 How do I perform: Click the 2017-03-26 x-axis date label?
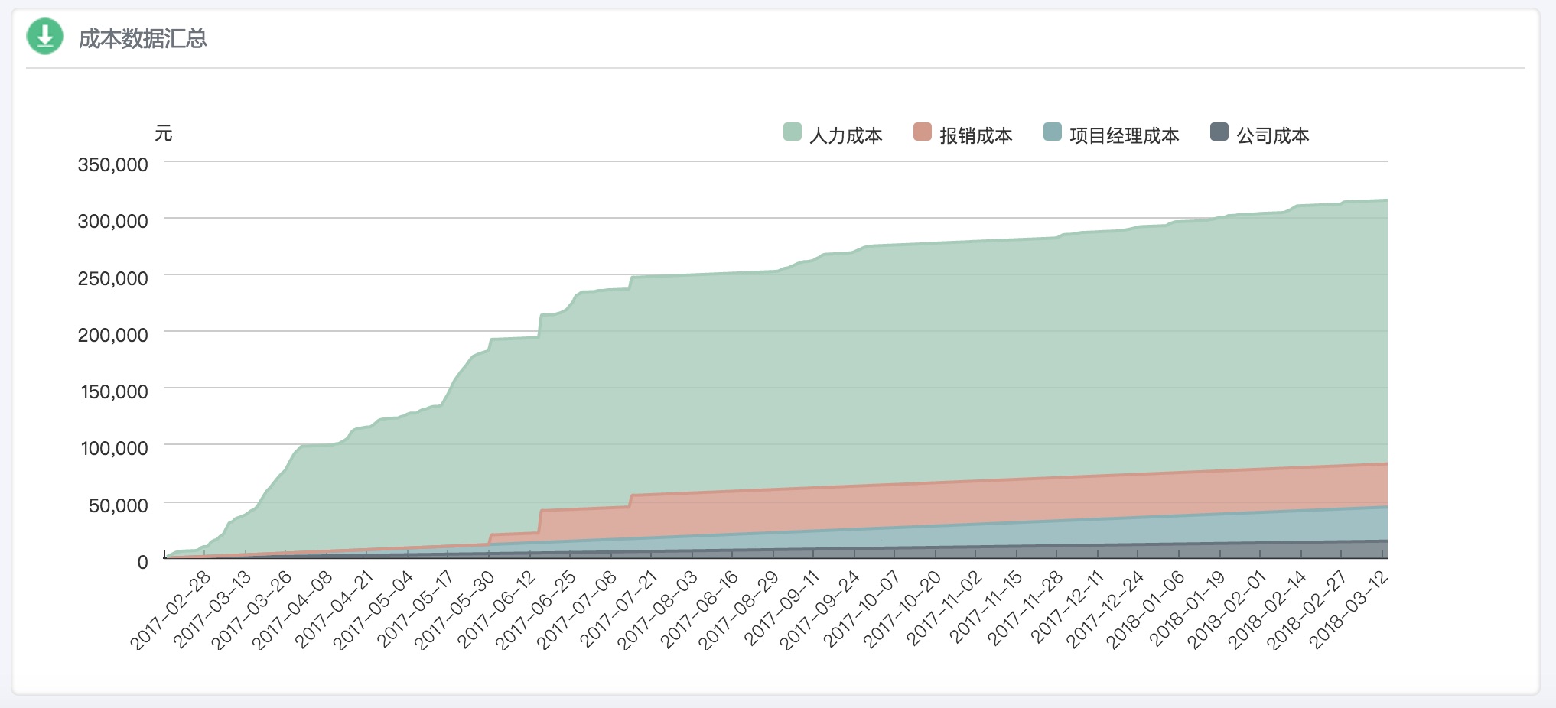pos(252,610)
